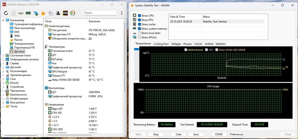Open the Report page icon in AIDA64 toolbar
Viewport: 298px width, 139px height.
(x=13, y=13)
